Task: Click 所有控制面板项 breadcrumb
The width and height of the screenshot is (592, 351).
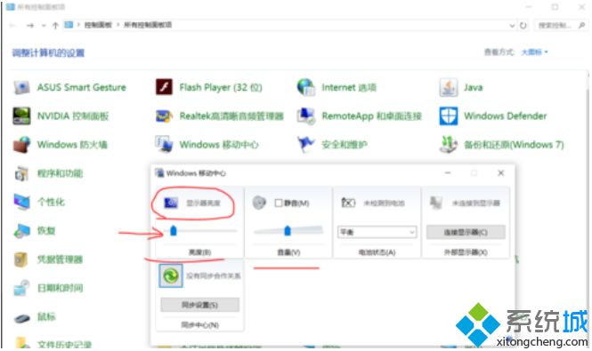Action: [x=148, y=25]
